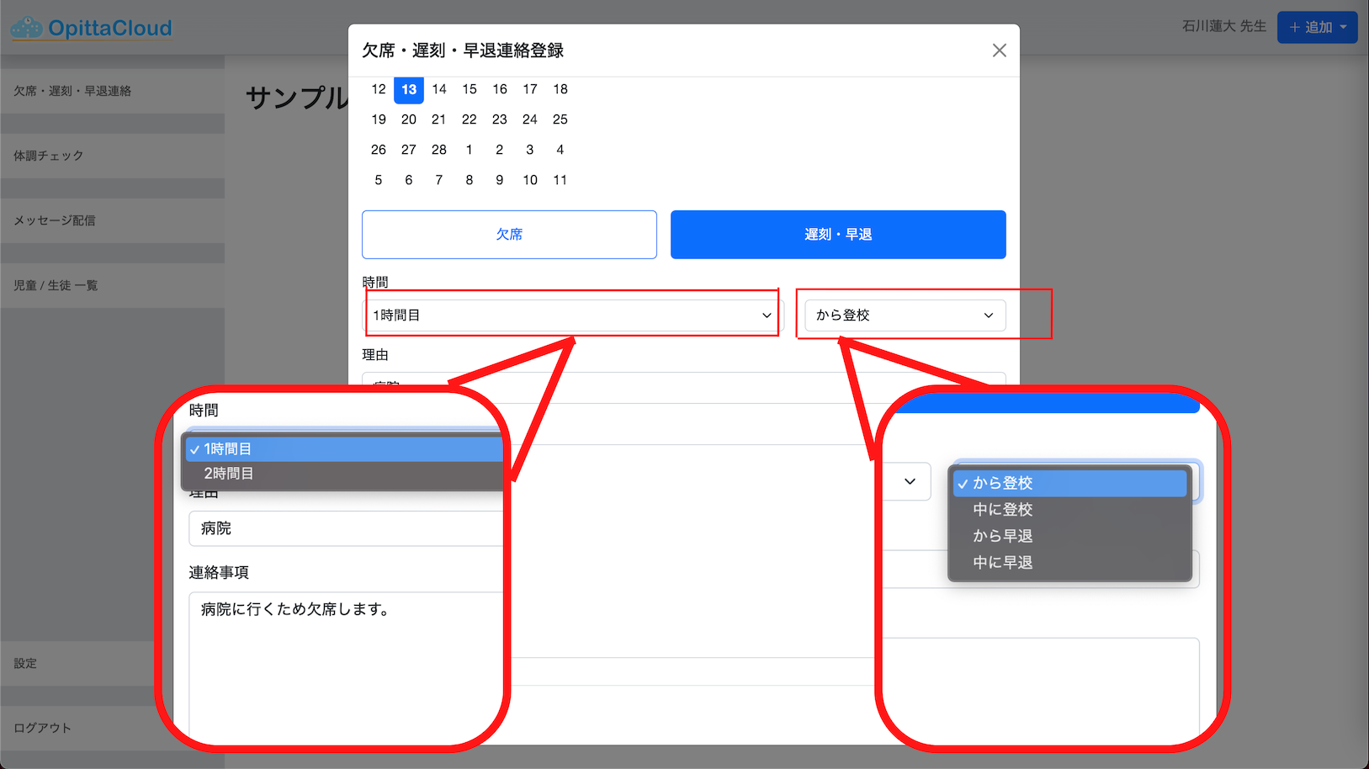Select calendar date 17
1369x769 pixels.
pyautogui.click(x=530, y=89)
